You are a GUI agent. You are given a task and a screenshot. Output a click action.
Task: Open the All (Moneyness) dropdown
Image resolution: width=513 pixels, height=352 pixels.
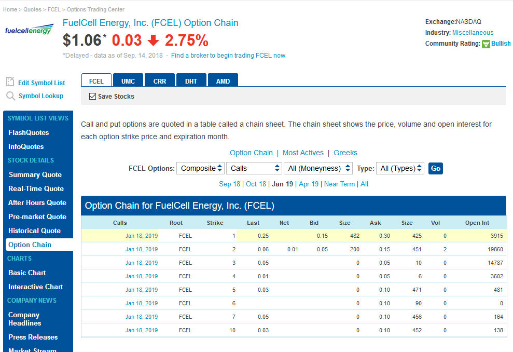(318, 168)
